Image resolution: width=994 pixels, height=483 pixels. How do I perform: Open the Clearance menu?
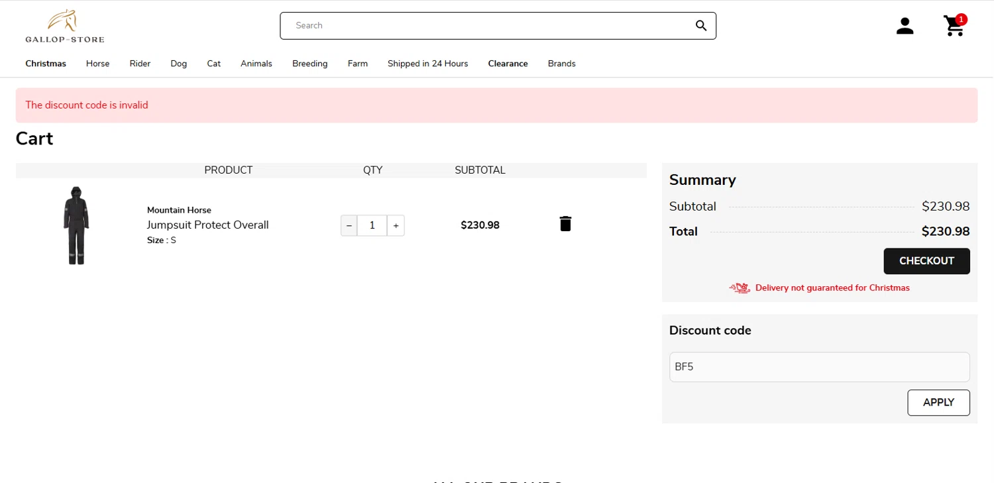coord(508,64)
